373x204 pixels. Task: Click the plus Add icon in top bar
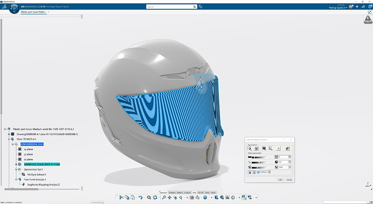point(357,7)
